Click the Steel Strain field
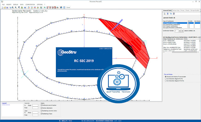Viewport: 201px width, 122px height. [x=35, y=115]
